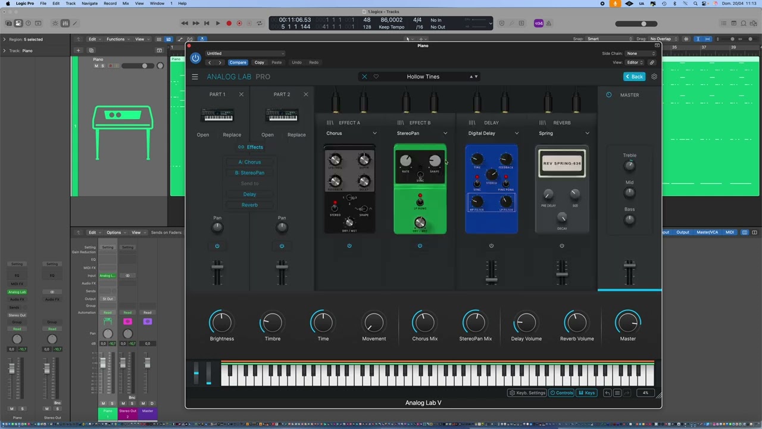The image size is (762, 429).
Task: Adjust the Brightness macro knob
Action: (x=221, y=322)
